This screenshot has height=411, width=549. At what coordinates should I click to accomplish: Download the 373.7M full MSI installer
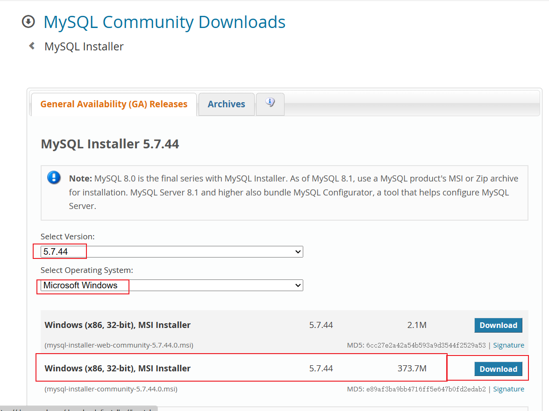498,369
